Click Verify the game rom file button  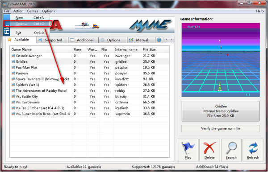coord(221,128)
